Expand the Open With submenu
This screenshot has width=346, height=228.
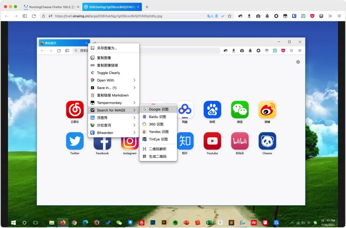pos(114,80)
